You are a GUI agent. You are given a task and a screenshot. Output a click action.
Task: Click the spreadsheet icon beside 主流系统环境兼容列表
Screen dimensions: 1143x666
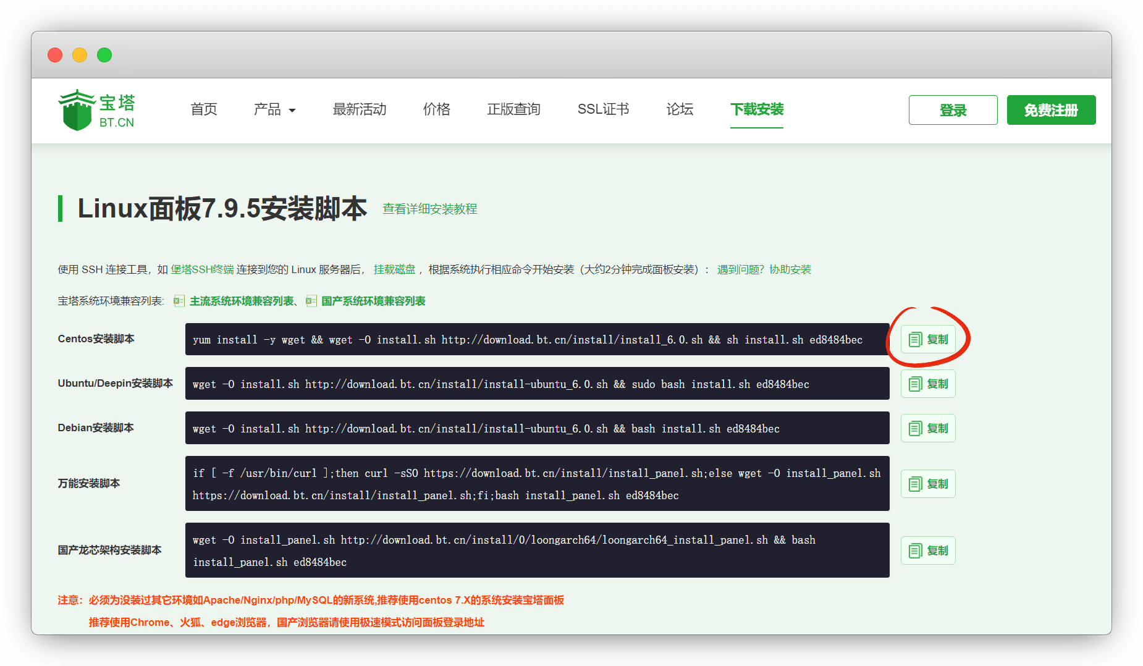[179, 301]
